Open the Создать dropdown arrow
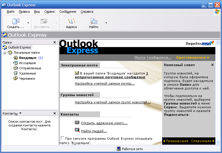Viewport: 222px width, 153px height. tap(28, 23)
